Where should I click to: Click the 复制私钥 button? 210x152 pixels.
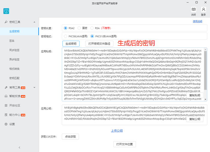coord(195,95)
